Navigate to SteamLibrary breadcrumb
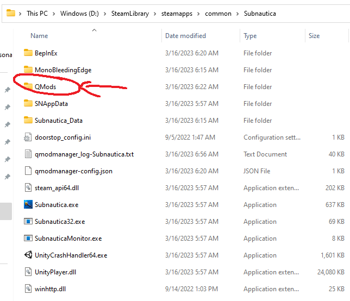 tap(130, 14)
